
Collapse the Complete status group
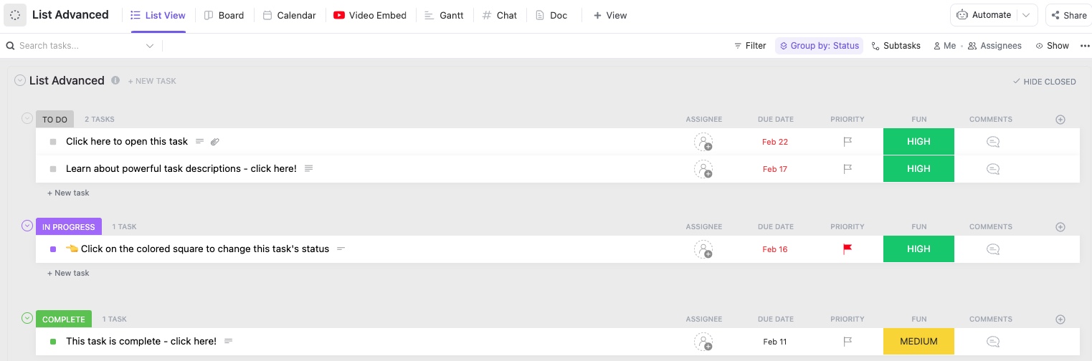pyautogui.click(x=27, y=319)
